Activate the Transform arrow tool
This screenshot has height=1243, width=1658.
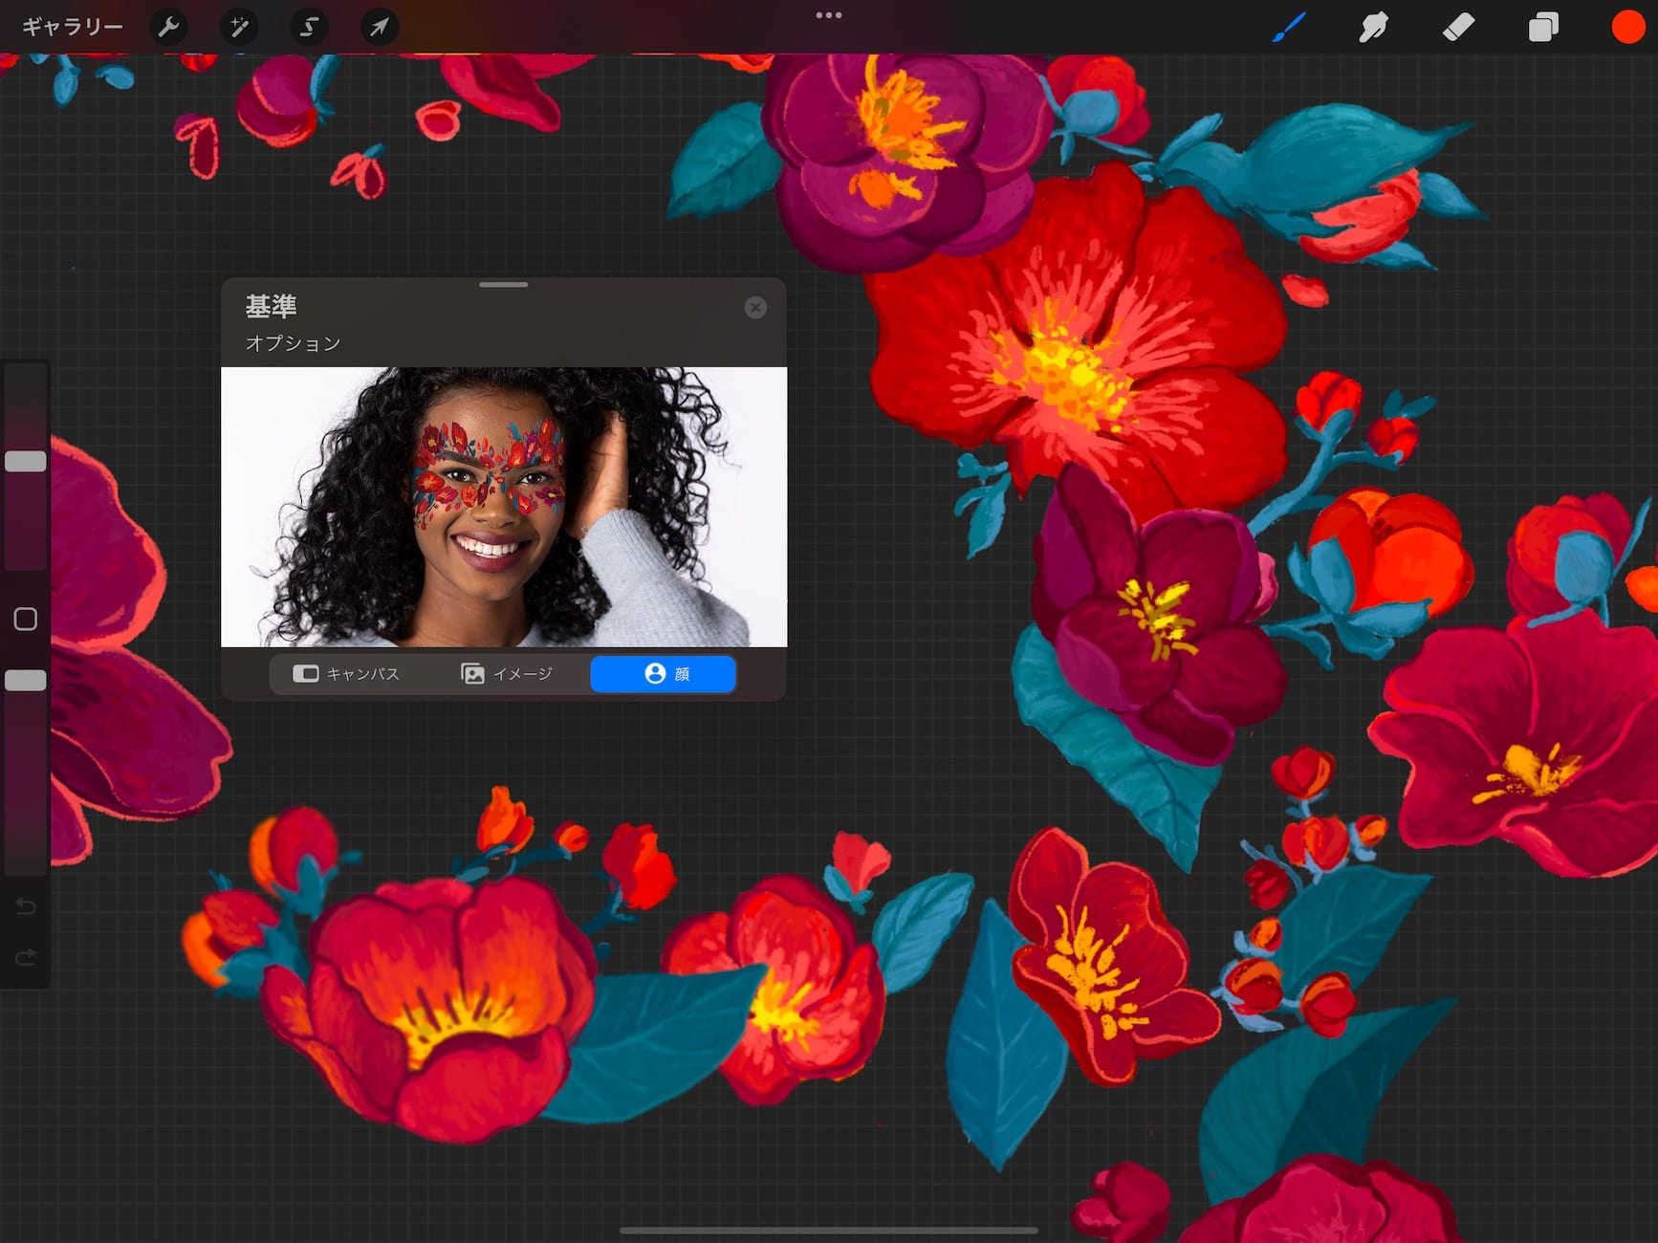(380, 27)
